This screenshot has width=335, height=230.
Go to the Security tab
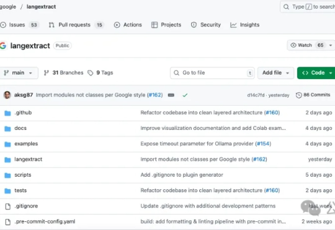(206, 25)
